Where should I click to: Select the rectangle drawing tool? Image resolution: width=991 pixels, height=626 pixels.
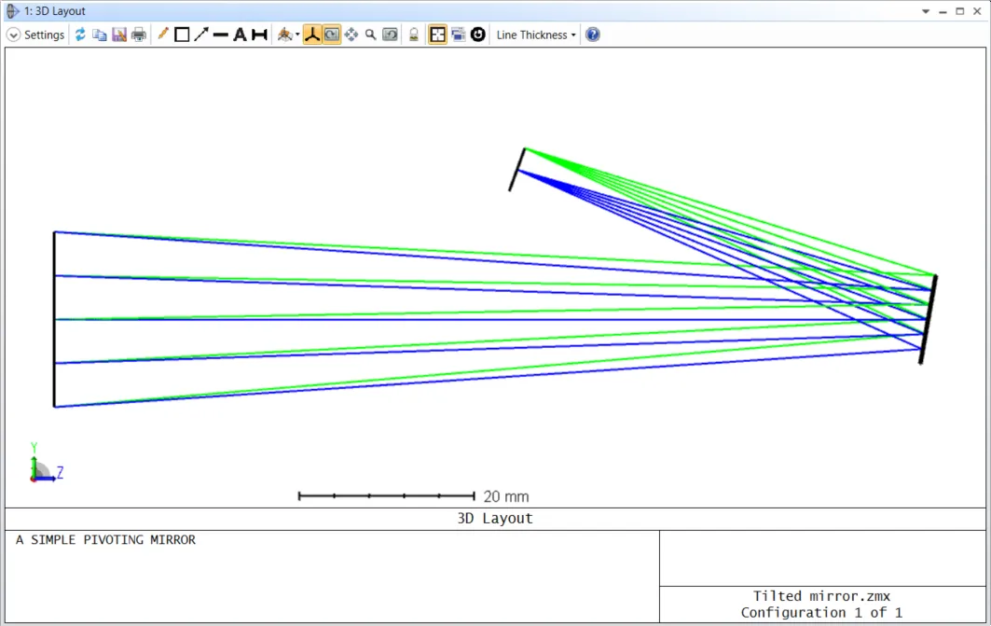click(182, 35)
